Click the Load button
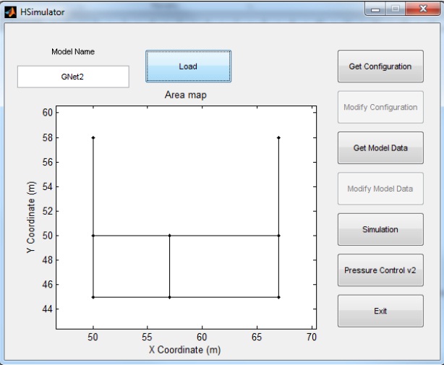The height and width of the screenshot is (365, 444). pos(188,66)
